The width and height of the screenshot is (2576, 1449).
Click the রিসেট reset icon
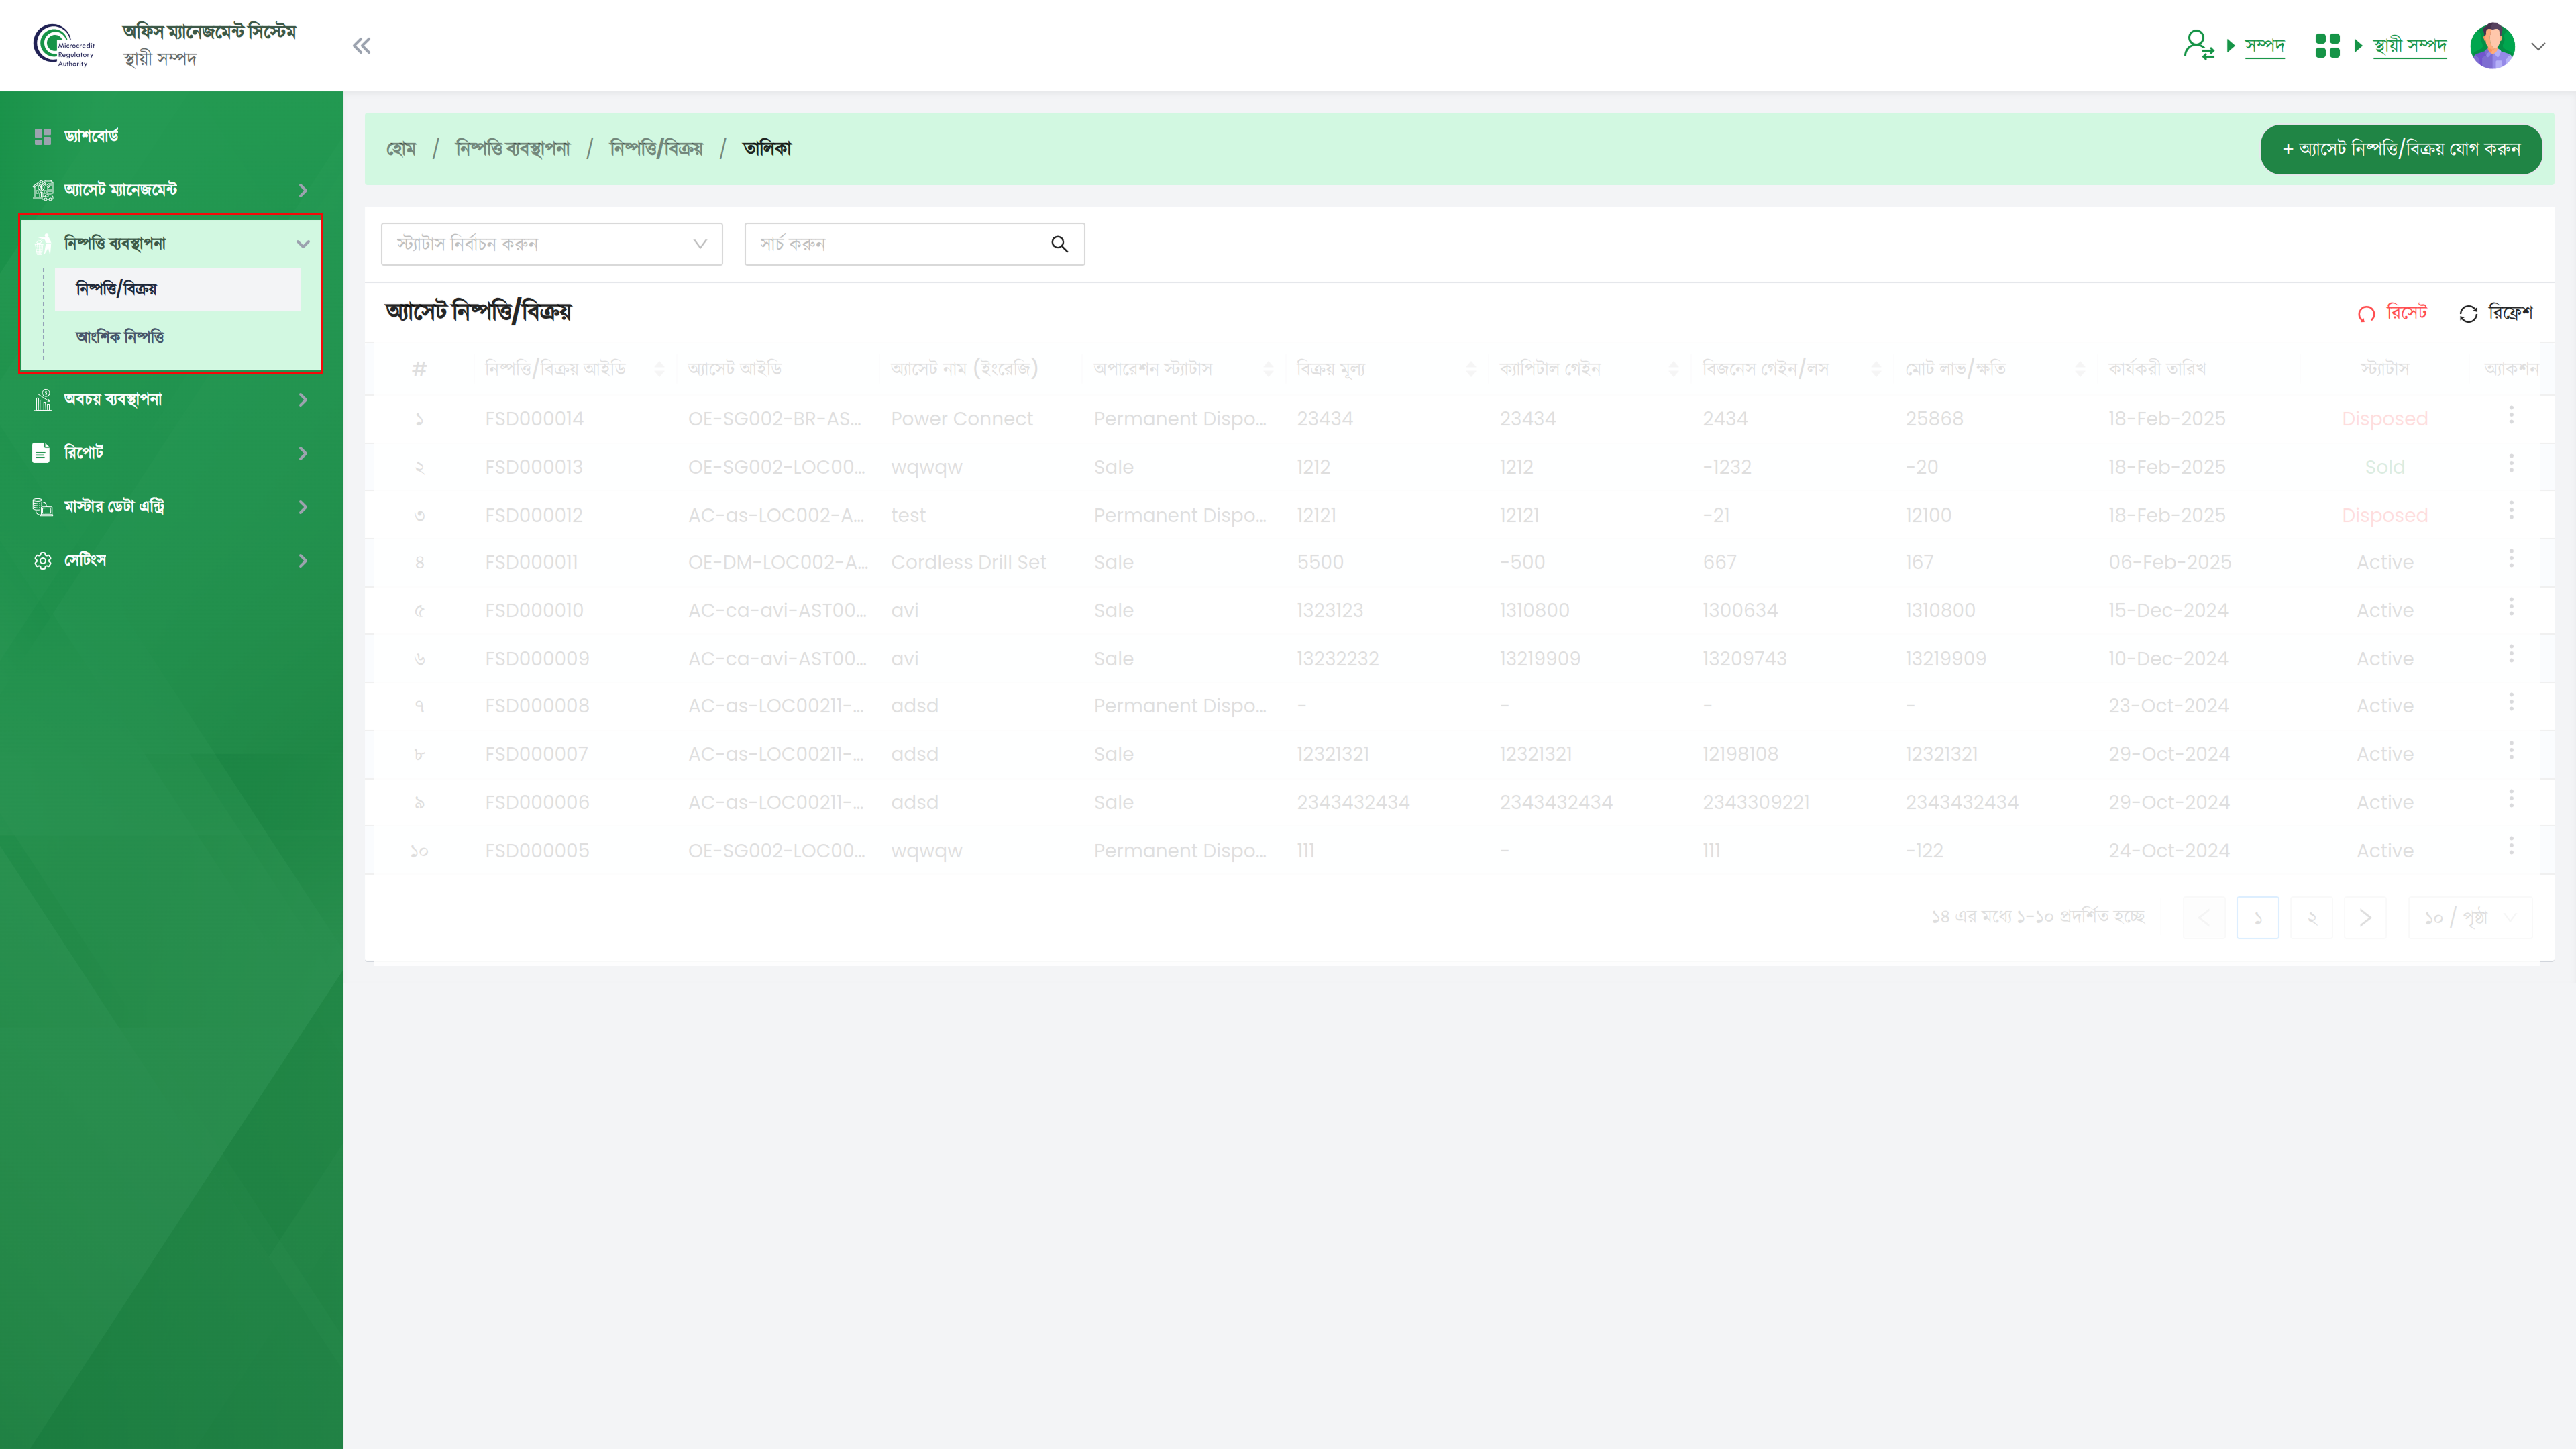[x=2366, y=314]
